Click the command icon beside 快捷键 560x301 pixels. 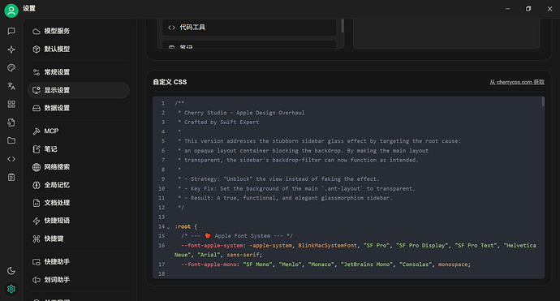point(37,239)
